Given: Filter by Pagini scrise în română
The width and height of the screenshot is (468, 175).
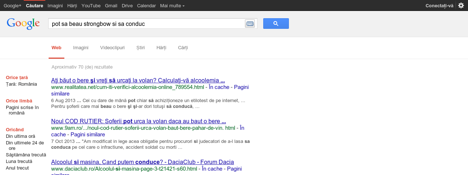Looking at the screenshot, I should [x=22, y=110].
